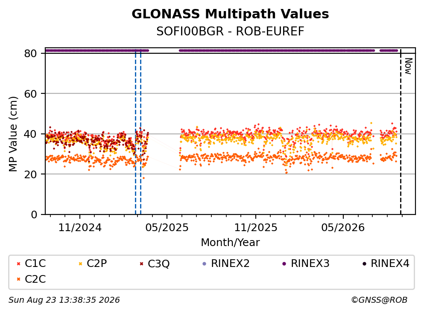The height and width of the screenshot is (313, 424).
Task: Click the RINEX4 black legend dot
Action: [x=364, y=264]
